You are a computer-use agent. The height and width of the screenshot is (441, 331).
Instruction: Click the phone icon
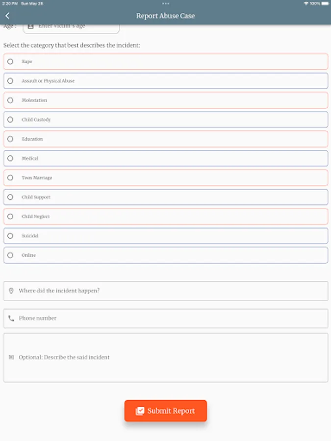tap(11, 318)
